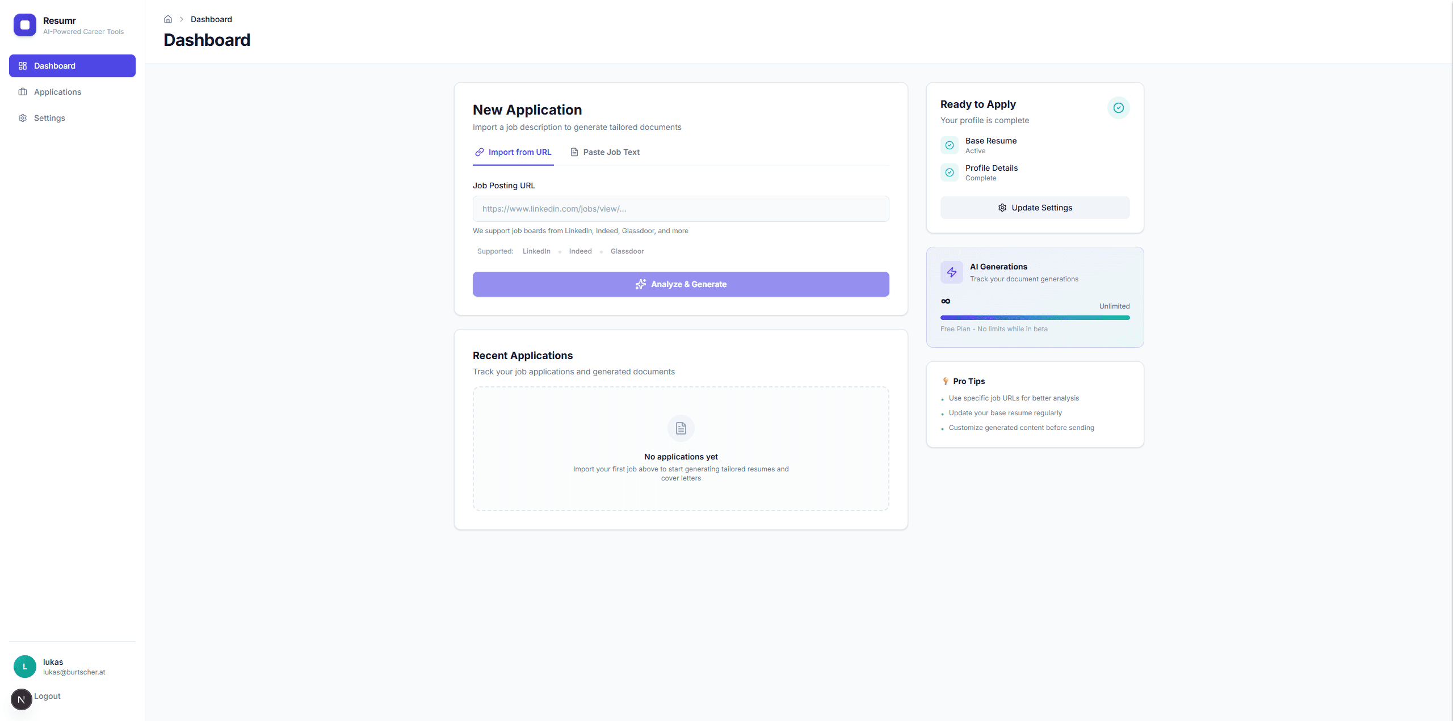Click Update Settings in the Ready to Apply card

(x=1034, y=207)
